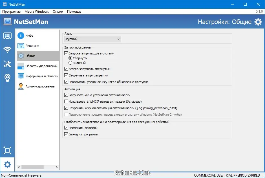
Task: Click the 5.1.0 version number
Action: (259, 12)
